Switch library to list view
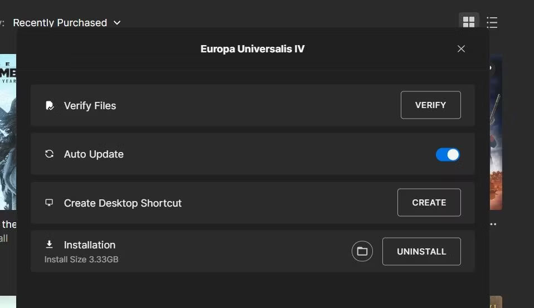534x308 pixels. (x=492, y=22)
